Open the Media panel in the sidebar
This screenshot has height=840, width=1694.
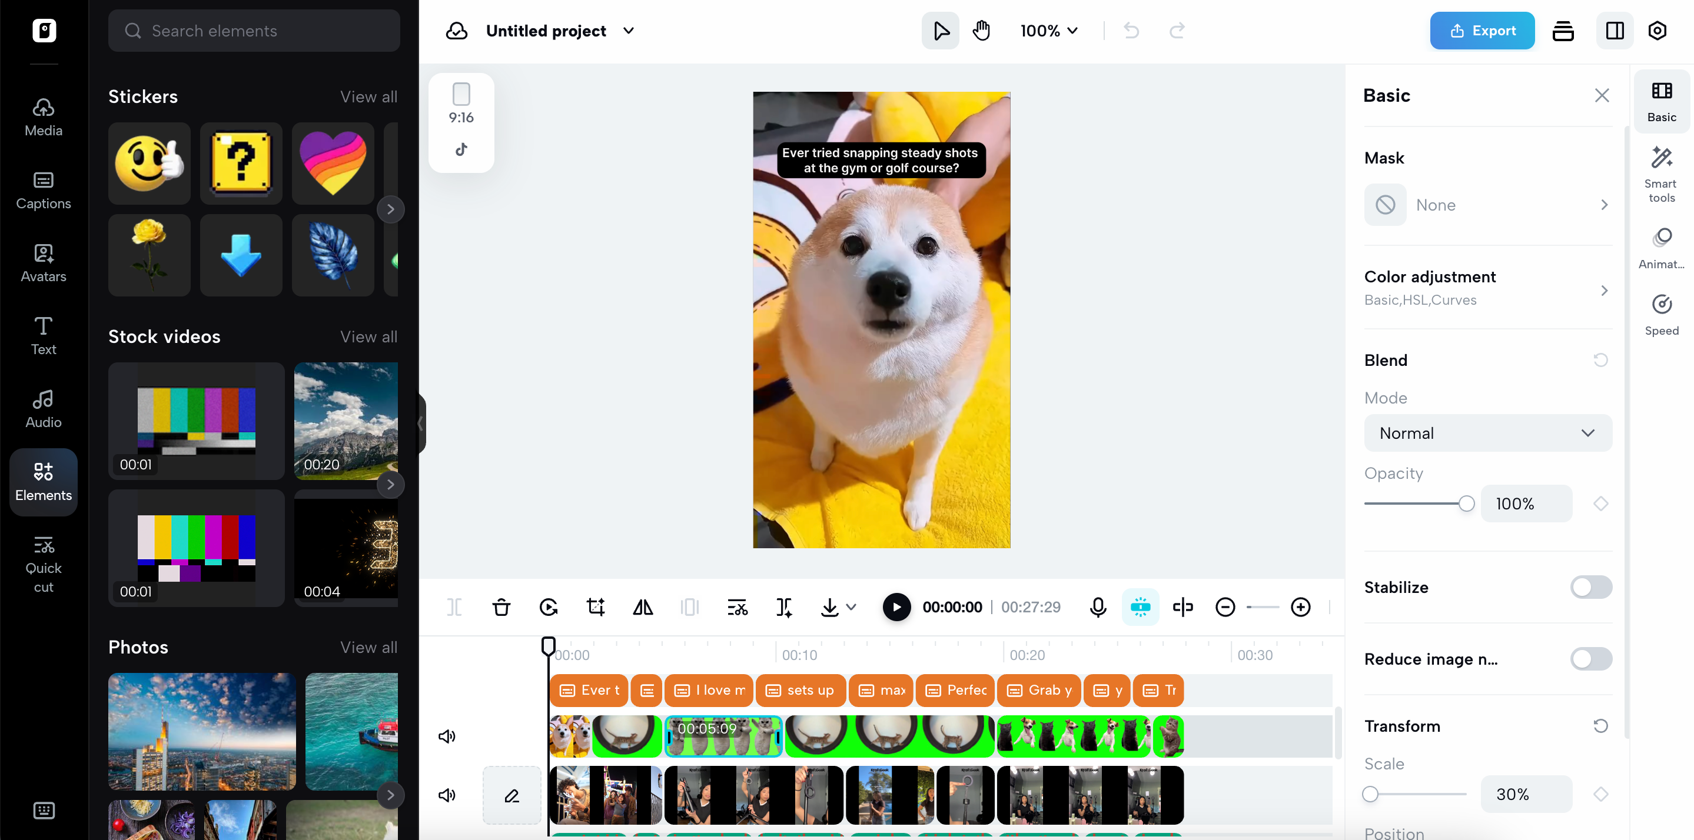[42, 117]
